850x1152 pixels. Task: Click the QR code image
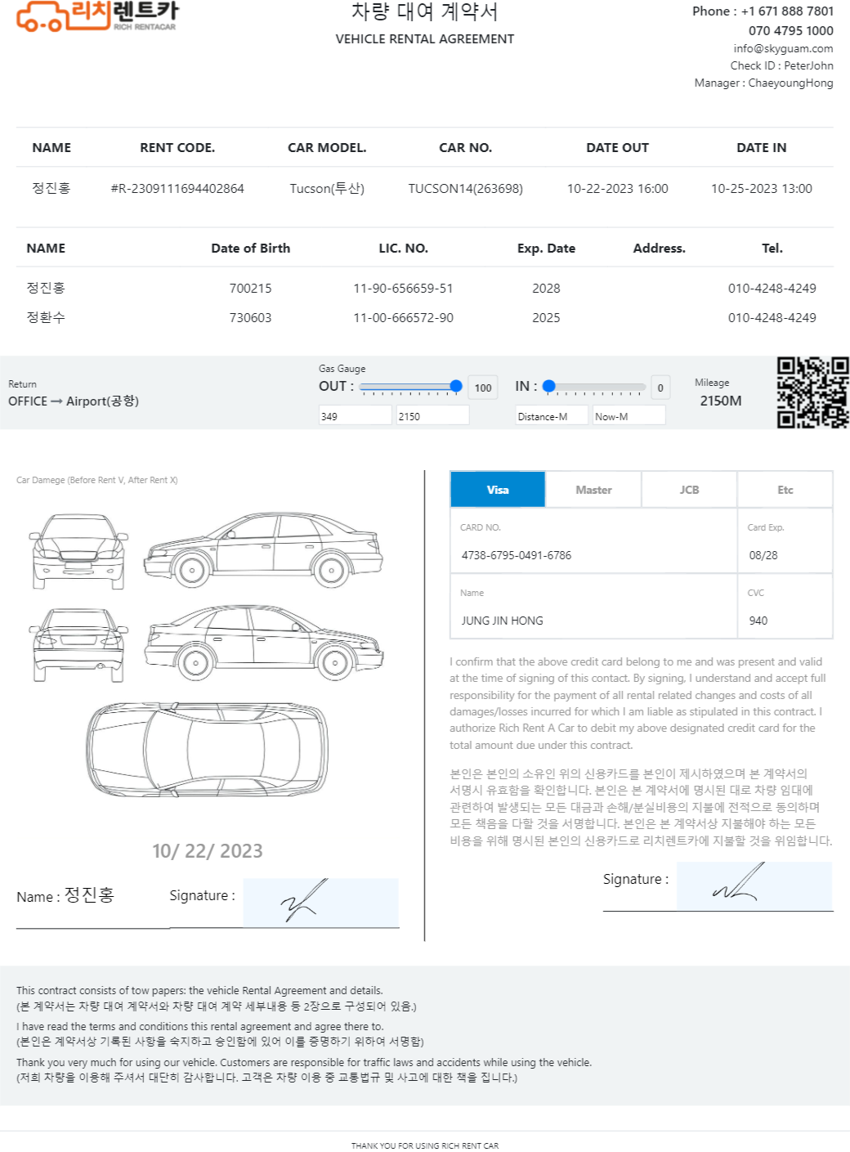pyautogui.click(x=812, y=392)
